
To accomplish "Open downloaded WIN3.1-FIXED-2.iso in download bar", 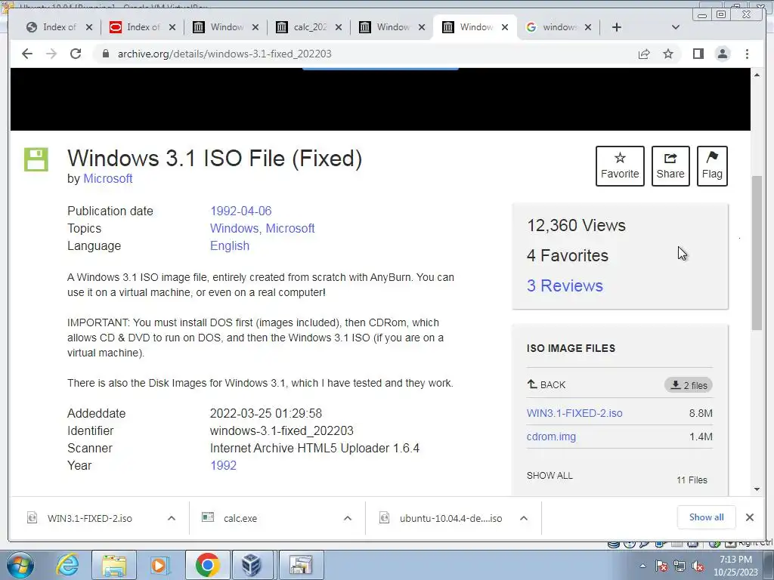I will [x=89, y=518].
